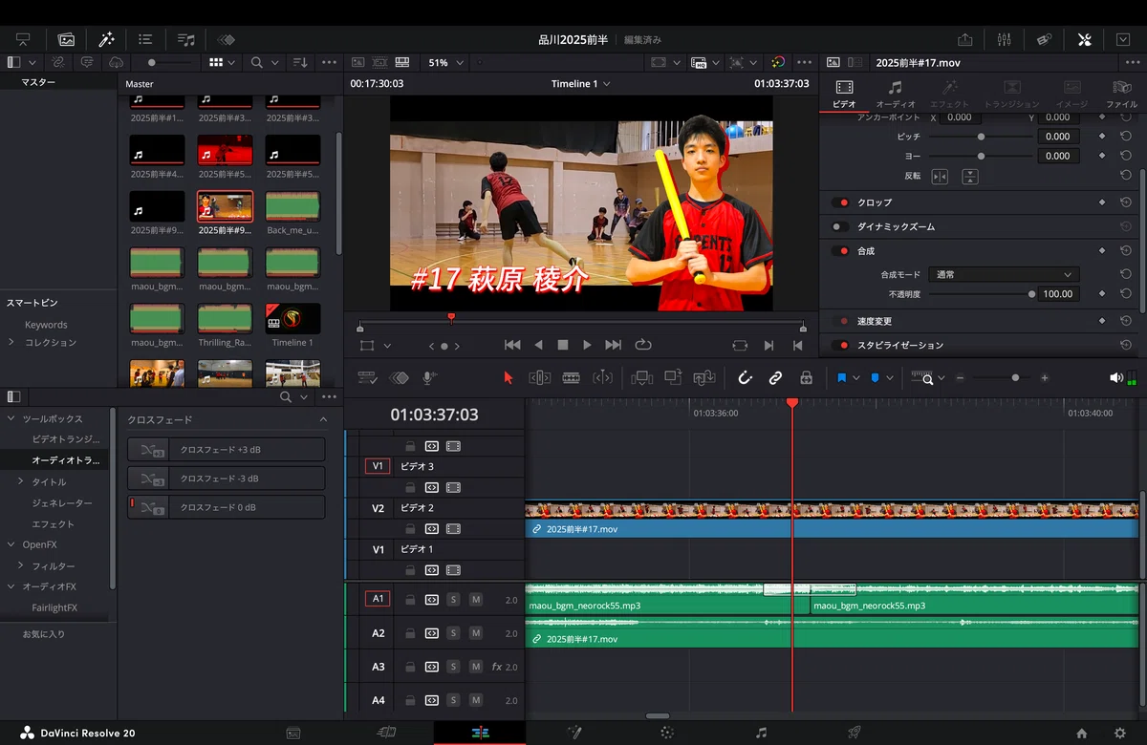Activate the Trim Edit Mode tool
This screenshot has height=745, width=1147.
pos(539,377)
